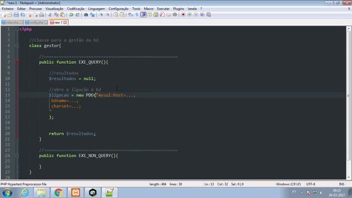Click the Zoom Out toolbar icon
The width and height of the screenshot is (352, 198).
point(107,15)
